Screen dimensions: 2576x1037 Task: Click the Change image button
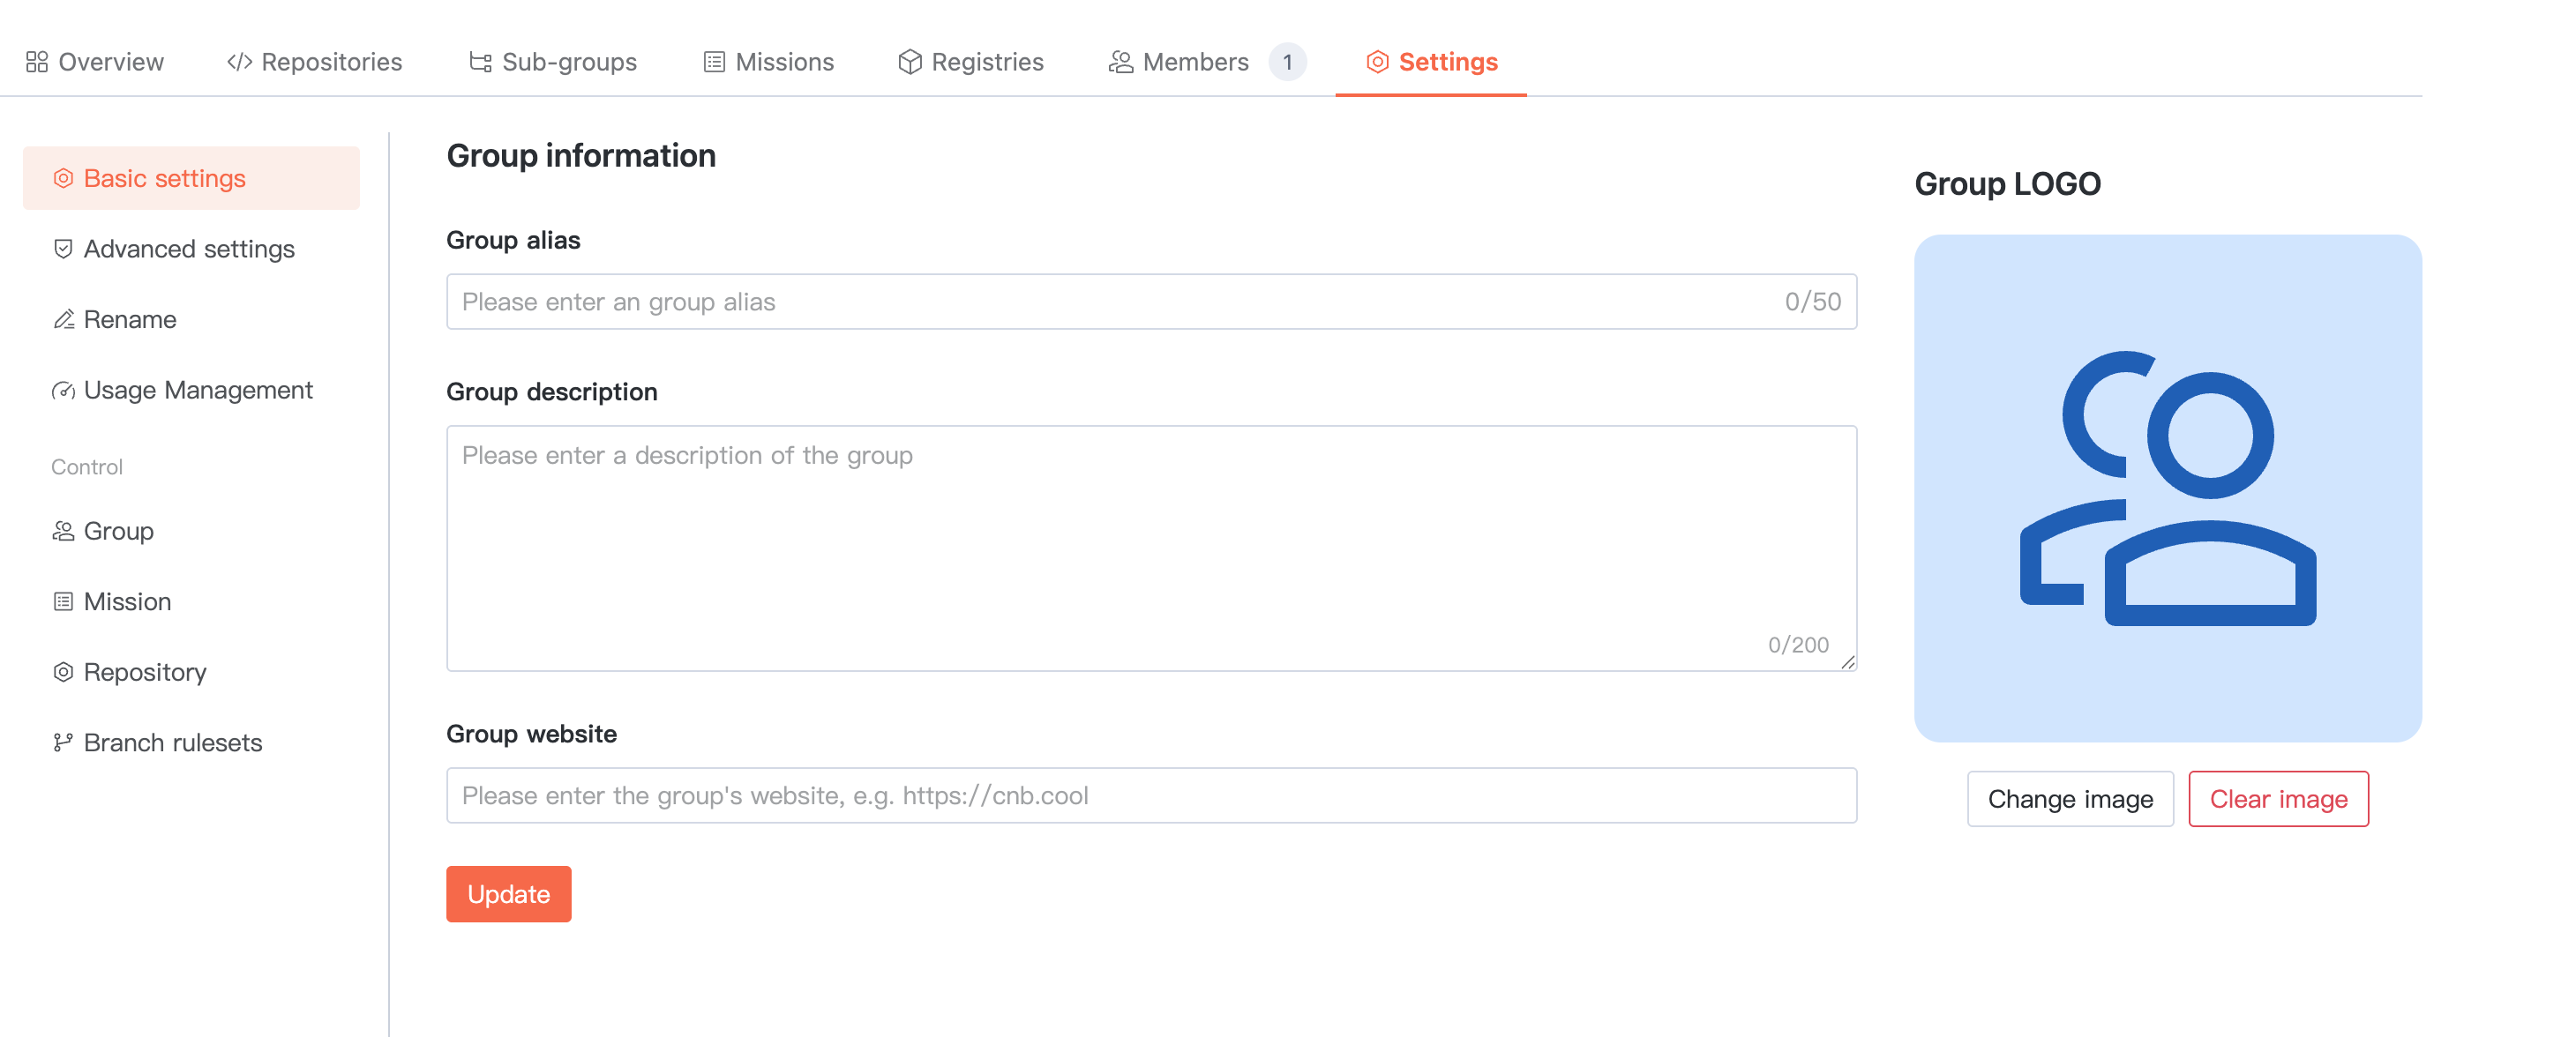(2069, 798)
